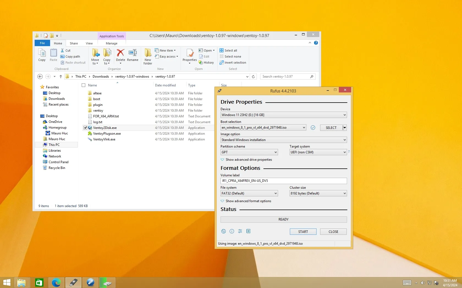This screenshot has width=462, height=288.
Task: Open the Cluster size dropdown
Action: pyautogui.click(x=318, y=193)
